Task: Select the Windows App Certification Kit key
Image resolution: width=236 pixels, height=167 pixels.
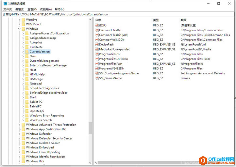Action: 46,129
